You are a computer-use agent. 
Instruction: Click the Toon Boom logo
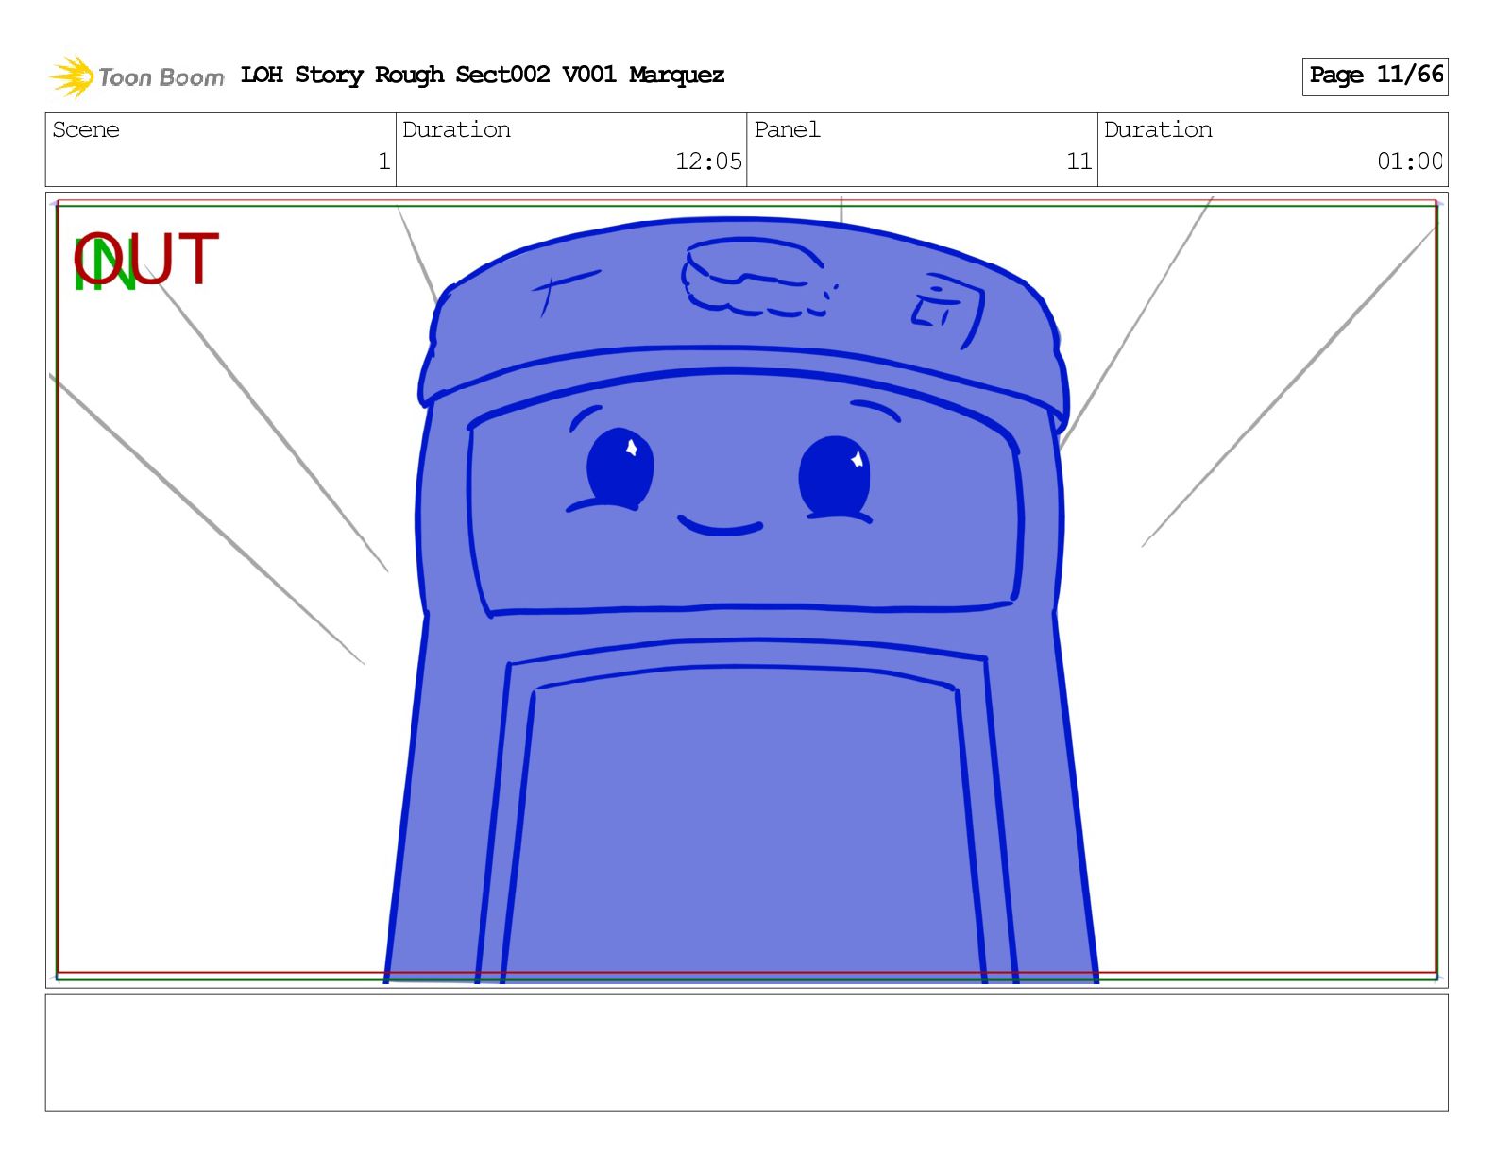[x=137, y=76]
